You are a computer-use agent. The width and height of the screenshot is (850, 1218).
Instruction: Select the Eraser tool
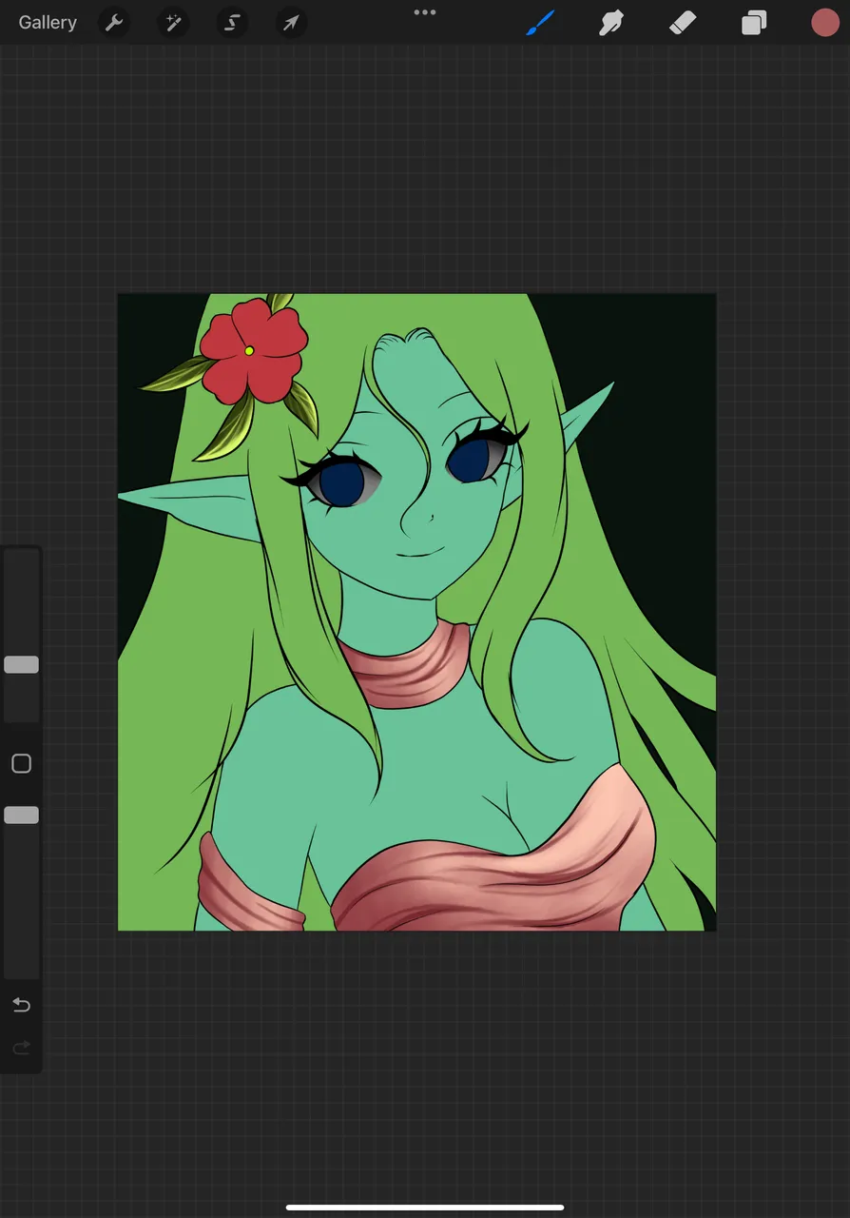point(683,23)
